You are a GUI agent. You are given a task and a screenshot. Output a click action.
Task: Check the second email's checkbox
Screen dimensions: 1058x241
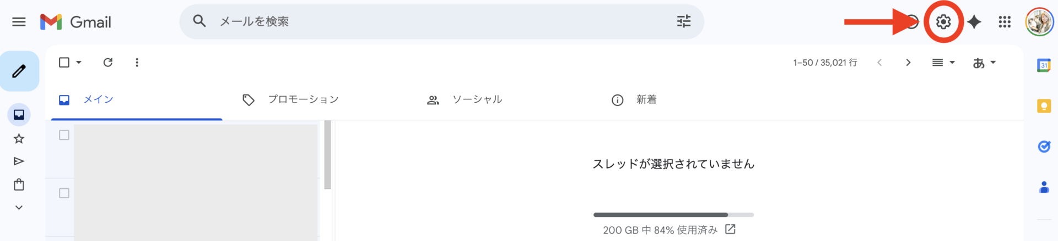64,193
